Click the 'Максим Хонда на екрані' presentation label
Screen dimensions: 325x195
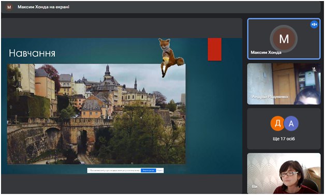pos(43,7)
